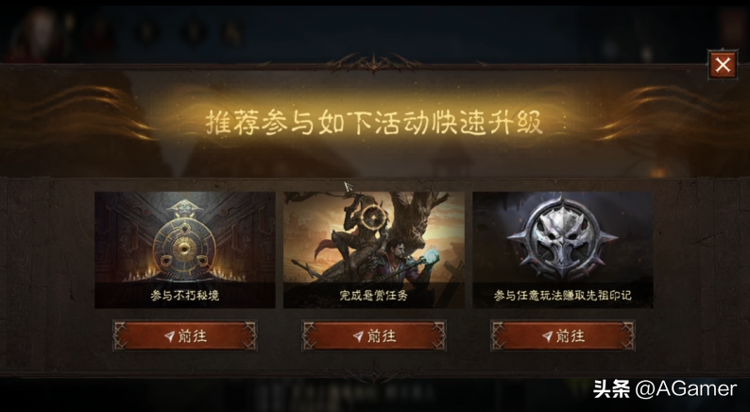Select the 参与不朽秘境 card image
Image resolution: width=750 pixels, height=412 pixels.
[x=184, y=249]
